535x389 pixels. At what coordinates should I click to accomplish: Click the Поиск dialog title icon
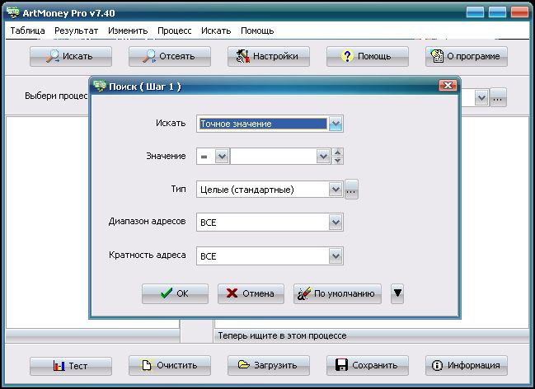(100, 86)
